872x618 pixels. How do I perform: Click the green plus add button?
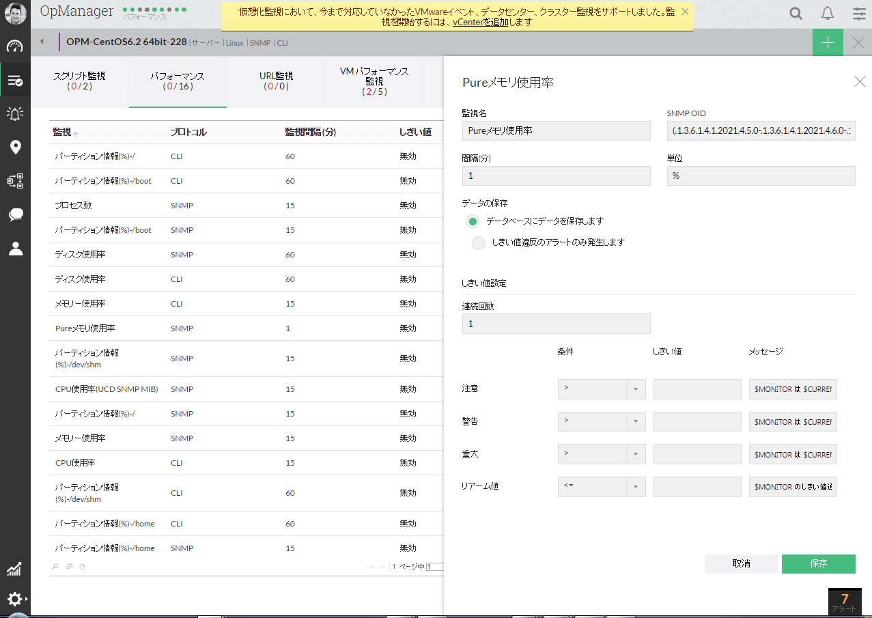828,42
